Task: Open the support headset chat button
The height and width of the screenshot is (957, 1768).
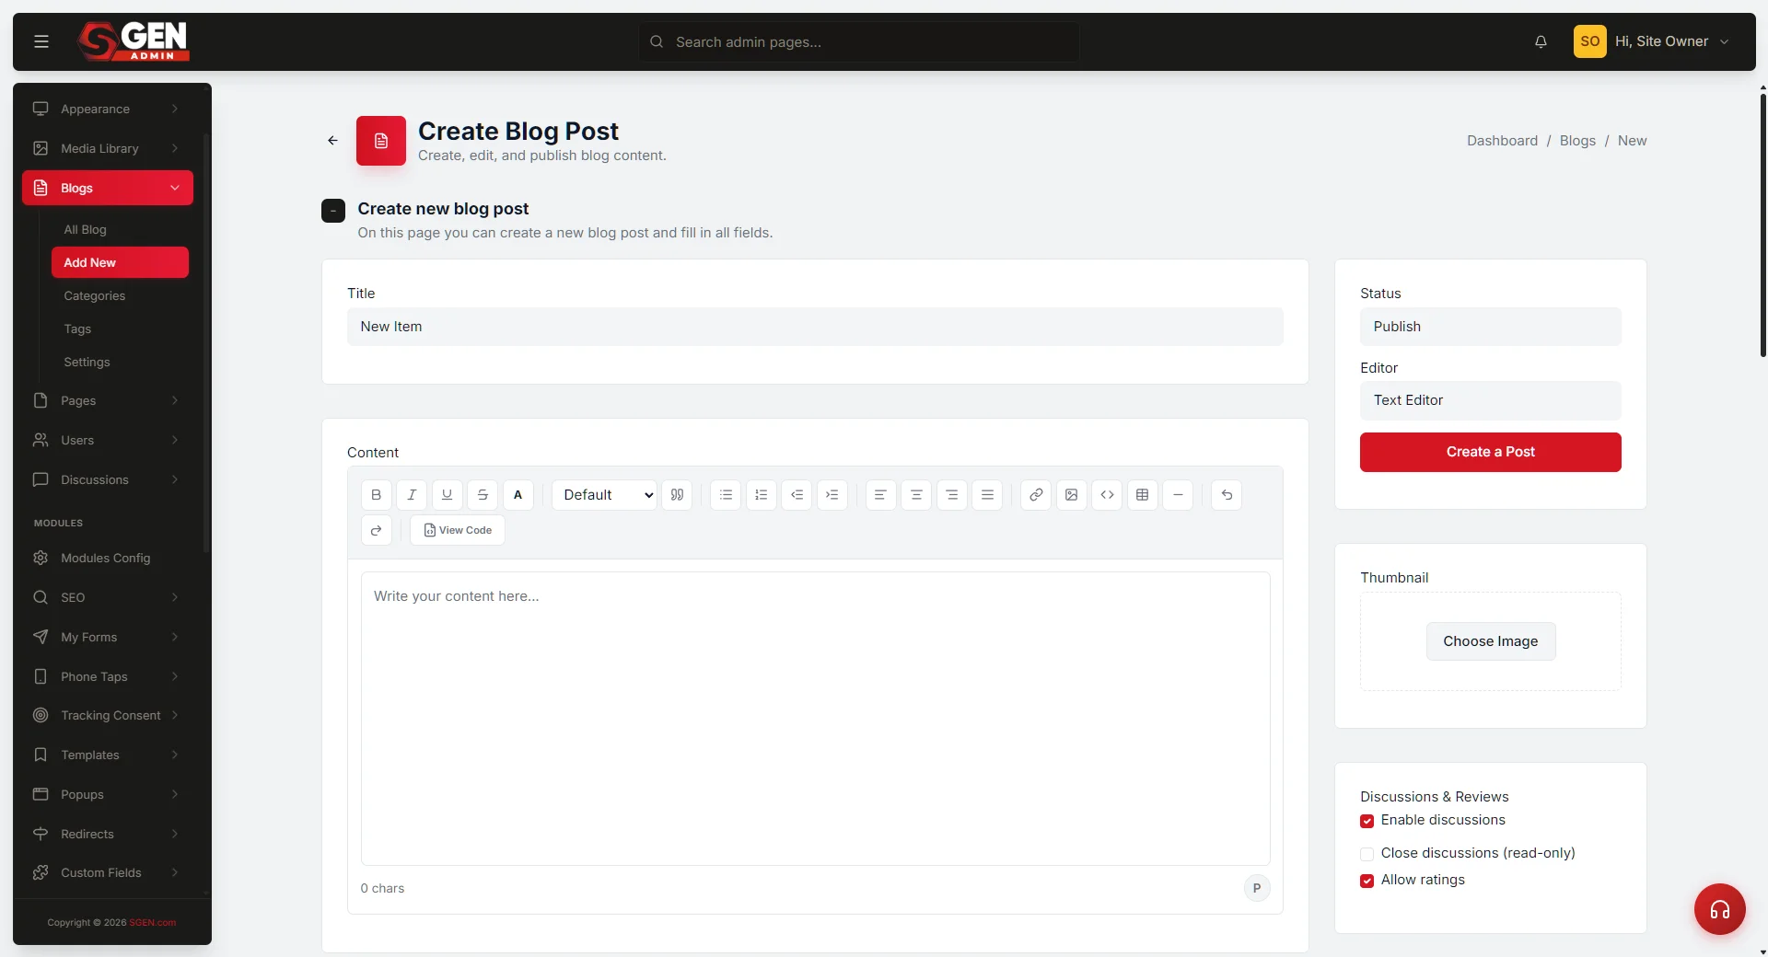Action: (1719, 909)
